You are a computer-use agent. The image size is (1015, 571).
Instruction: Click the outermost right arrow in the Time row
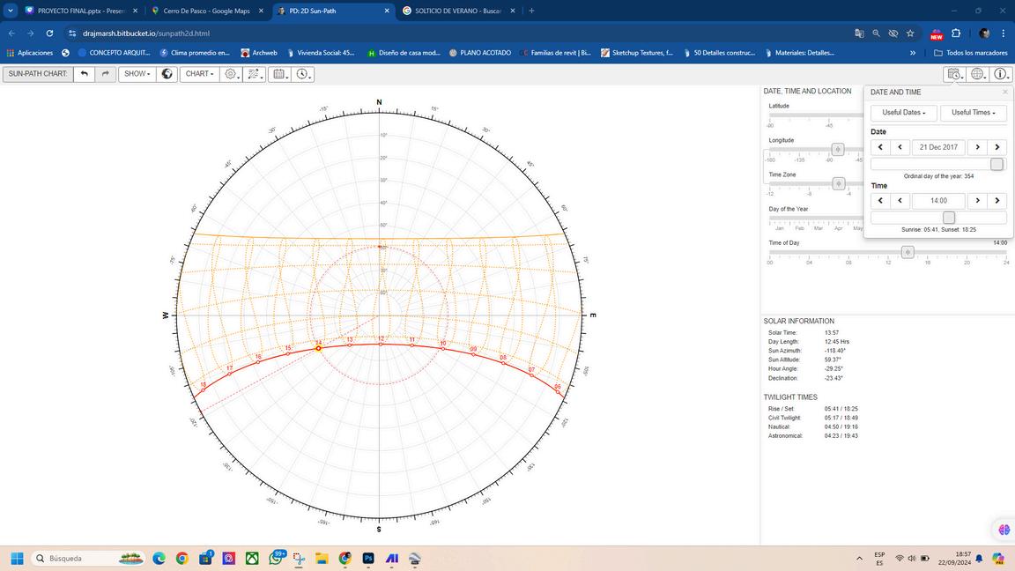(996, 201)
